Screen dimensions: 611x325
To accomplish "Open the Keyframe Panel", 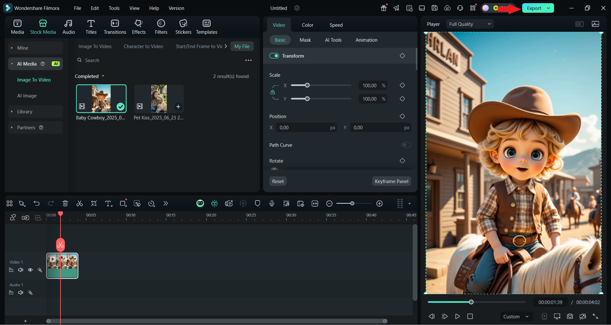I will [x=392, y=181].
